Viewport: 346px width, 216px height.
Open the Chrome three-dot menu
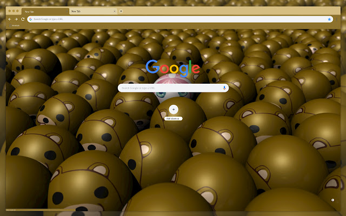pyautogui.click(x=336, y=19)
